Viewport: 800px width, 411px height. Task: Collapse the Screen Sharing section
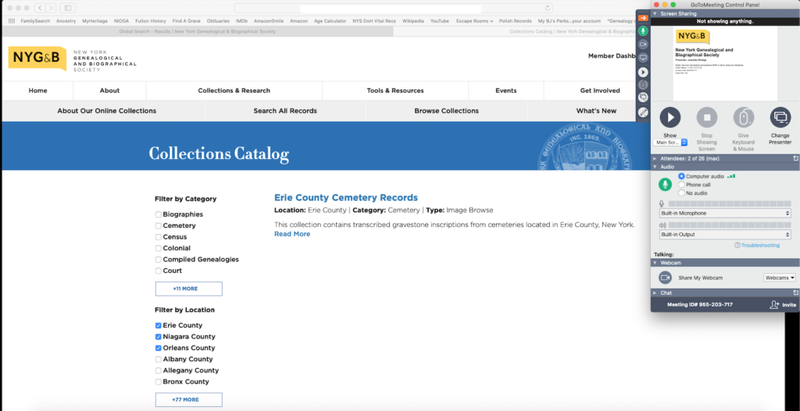click(655, 14)
